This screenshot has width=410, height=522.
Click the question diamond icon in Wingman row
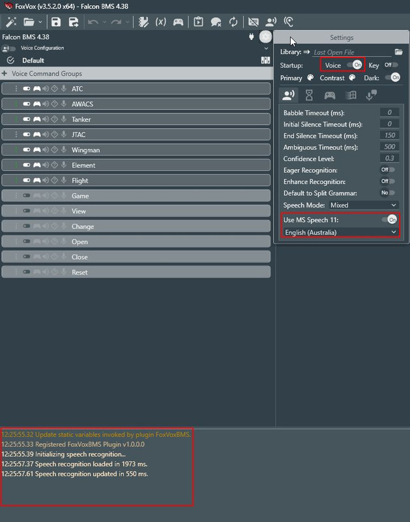point(55,150)
